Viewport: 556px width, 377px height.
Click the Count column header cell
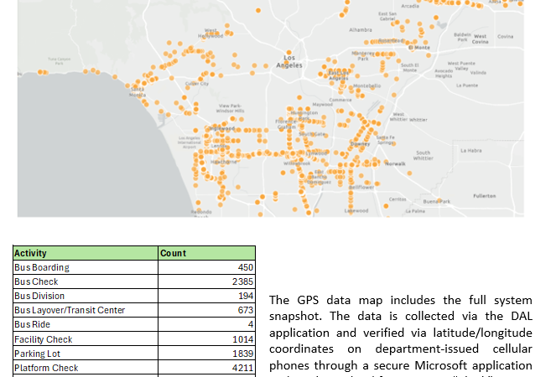click(173, 253)
